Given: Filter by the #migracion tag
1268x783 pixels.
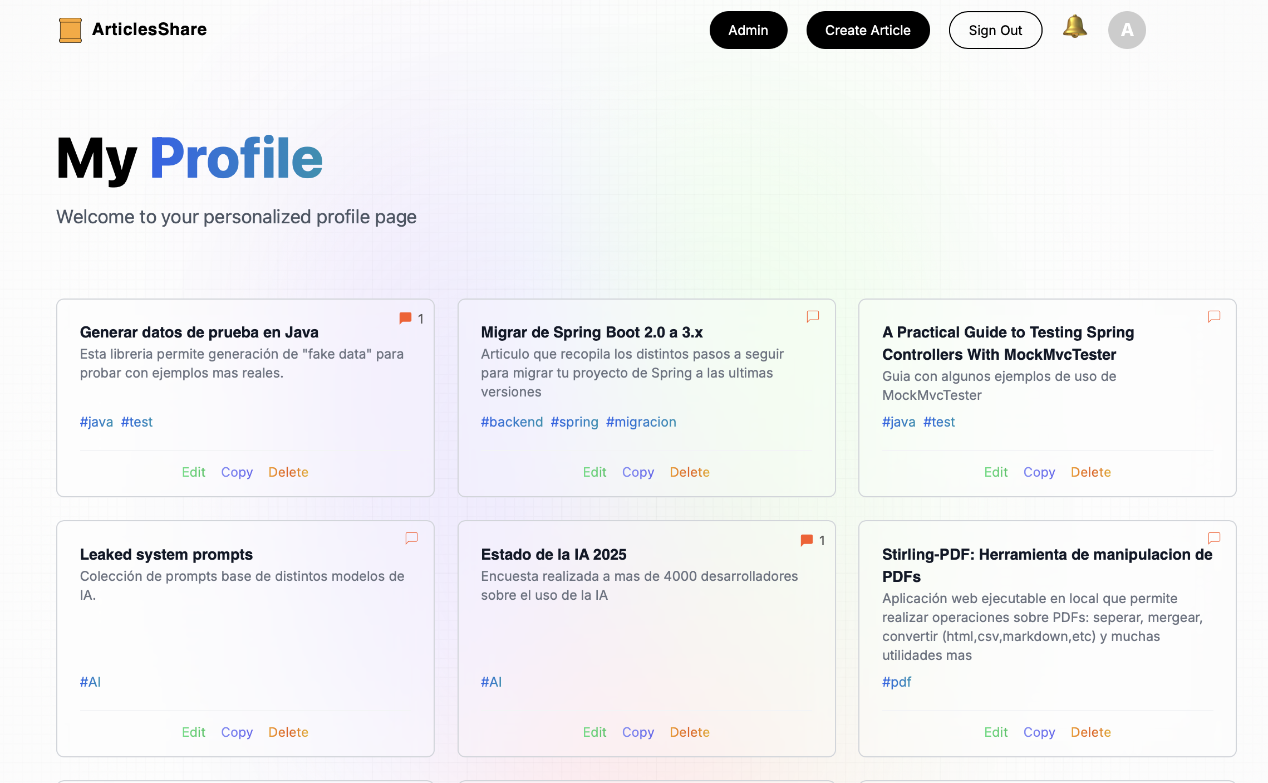Looking at the screenshot, I should (641, 422).
